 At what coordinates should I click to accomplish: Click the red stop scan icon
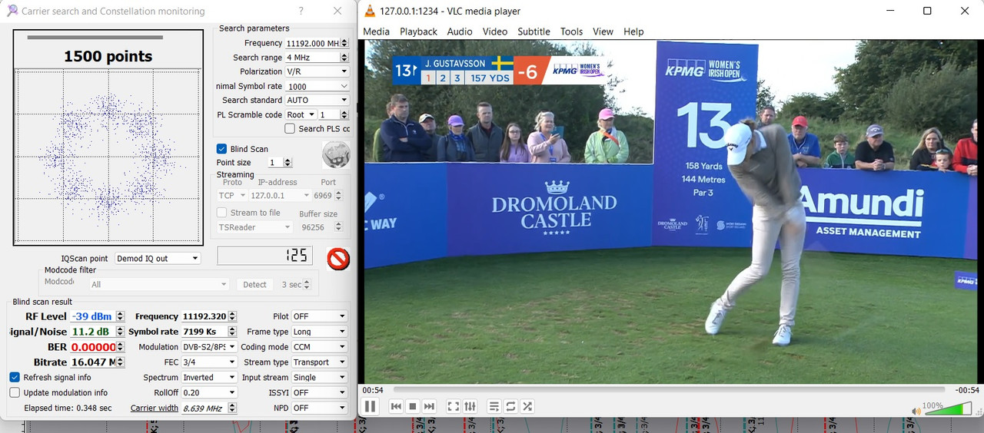tap(338, 259)
